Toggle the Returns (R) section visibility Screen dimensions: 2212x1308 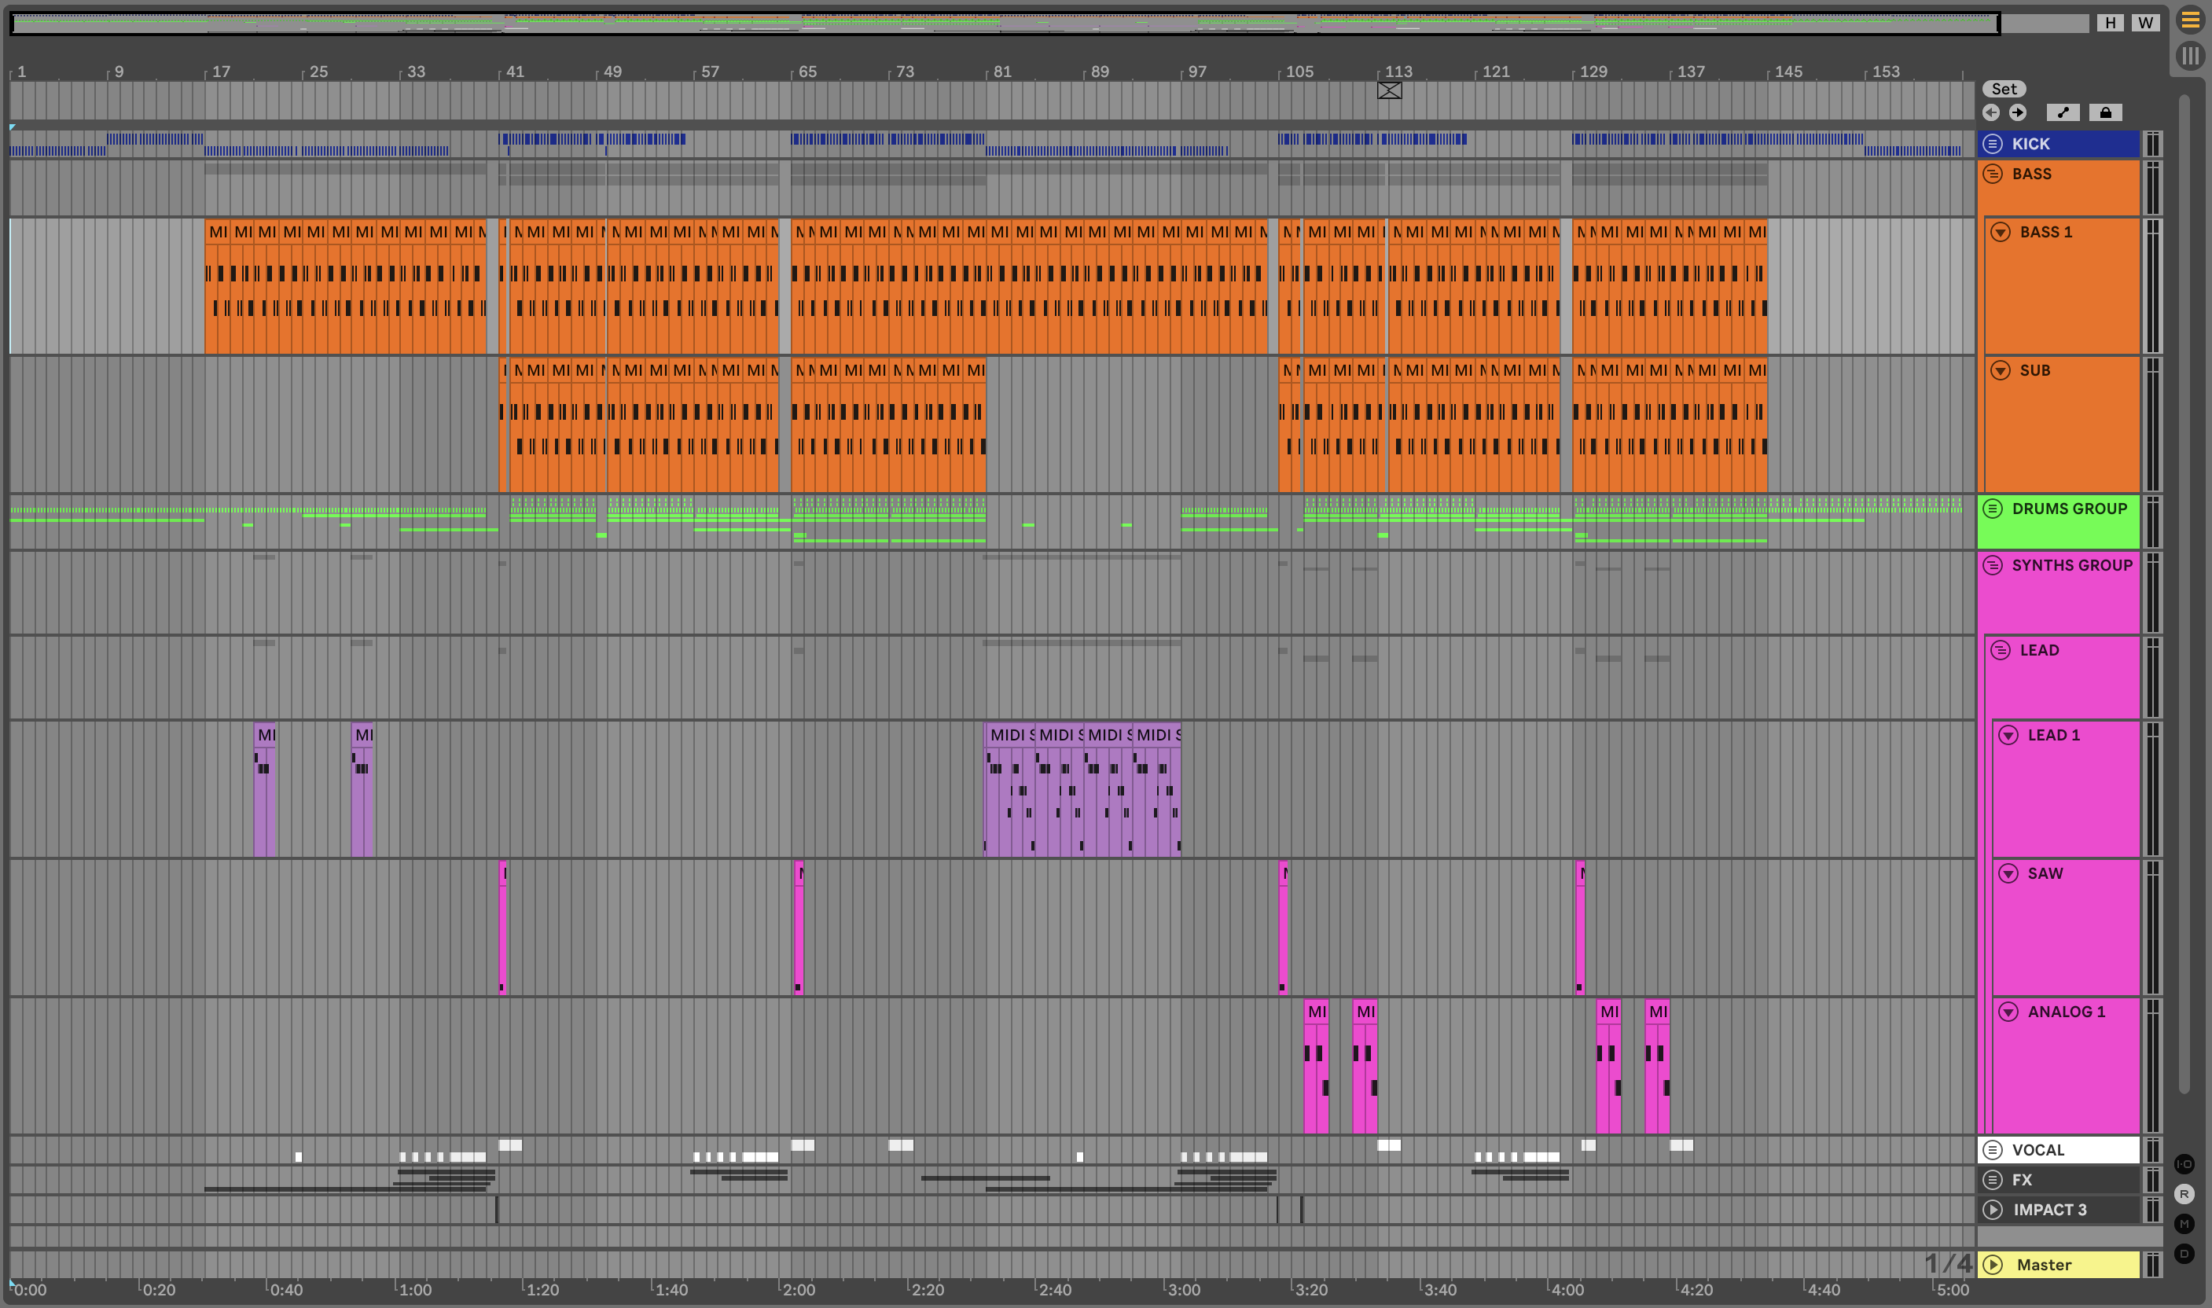point(2184,1194)
